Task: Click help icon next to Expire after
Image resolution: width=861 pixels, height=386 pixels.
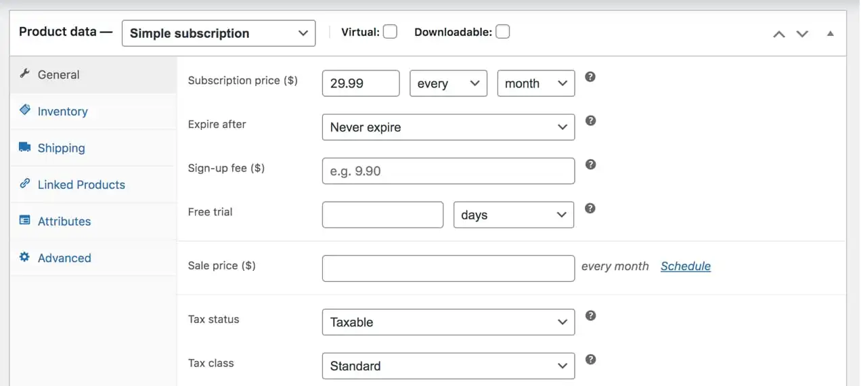Action: click(590, 121)
